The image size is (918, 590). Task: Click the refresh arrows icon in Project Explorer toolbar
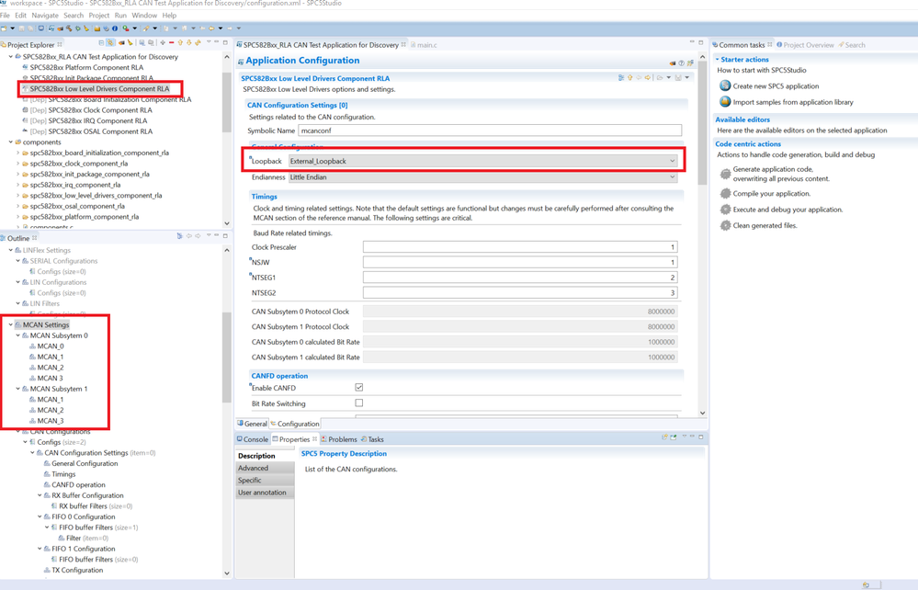coord(198,42)
